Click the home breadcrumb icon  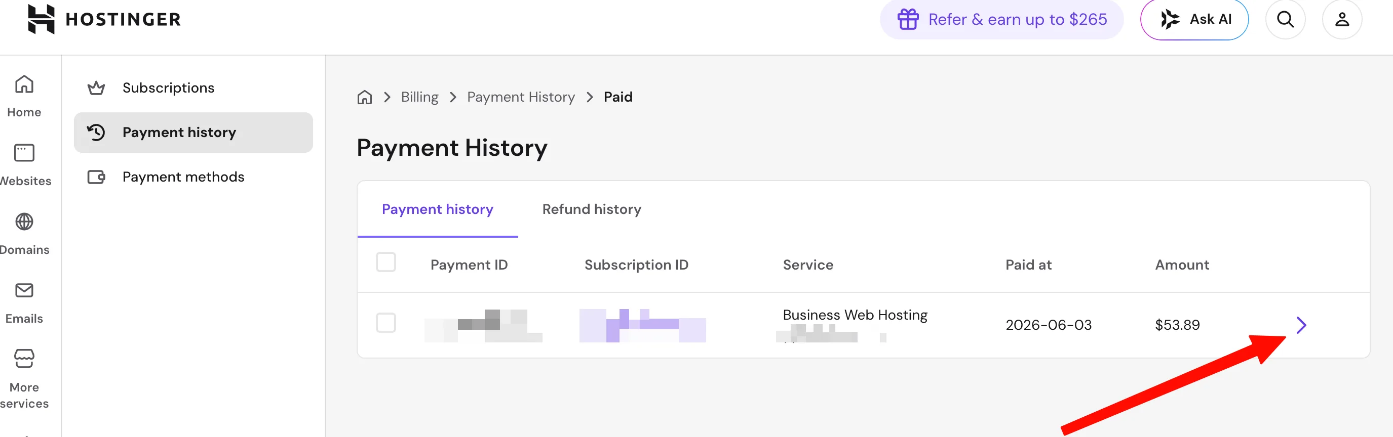tap(365, 97)
